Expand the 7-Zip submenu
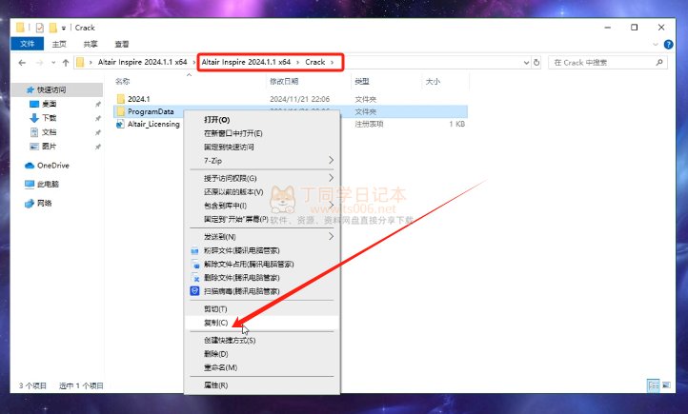The image size is (688, 414). click(x=262, y=161)
